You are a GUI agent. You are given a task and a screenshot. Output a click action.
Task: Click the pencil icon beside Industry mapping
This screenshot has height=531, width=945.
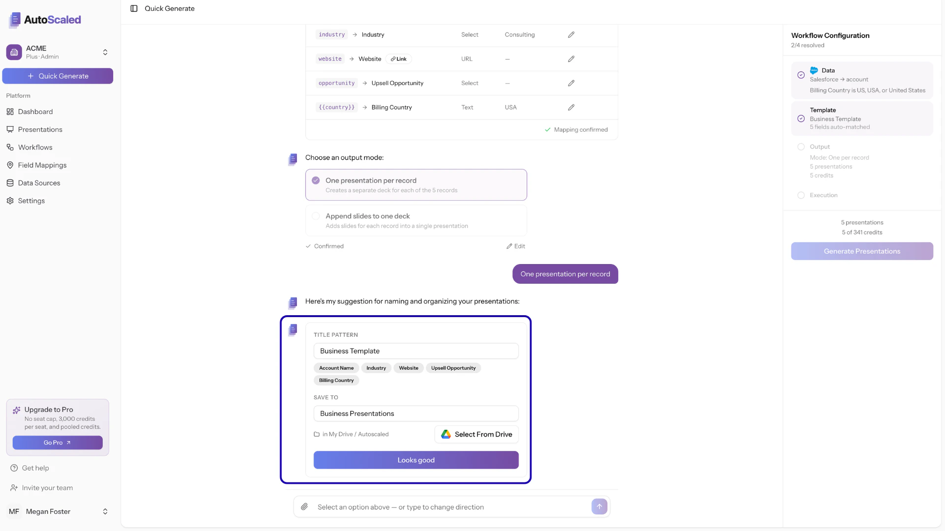tap(571, 34)
